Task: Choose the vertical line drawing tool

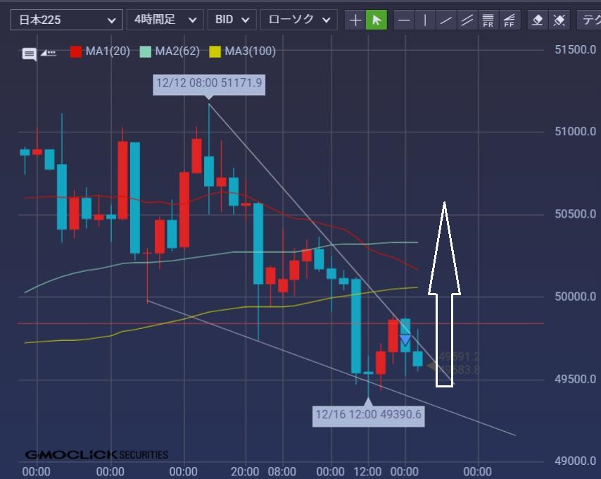Action: pyautogui.click(x=425, y=20)
